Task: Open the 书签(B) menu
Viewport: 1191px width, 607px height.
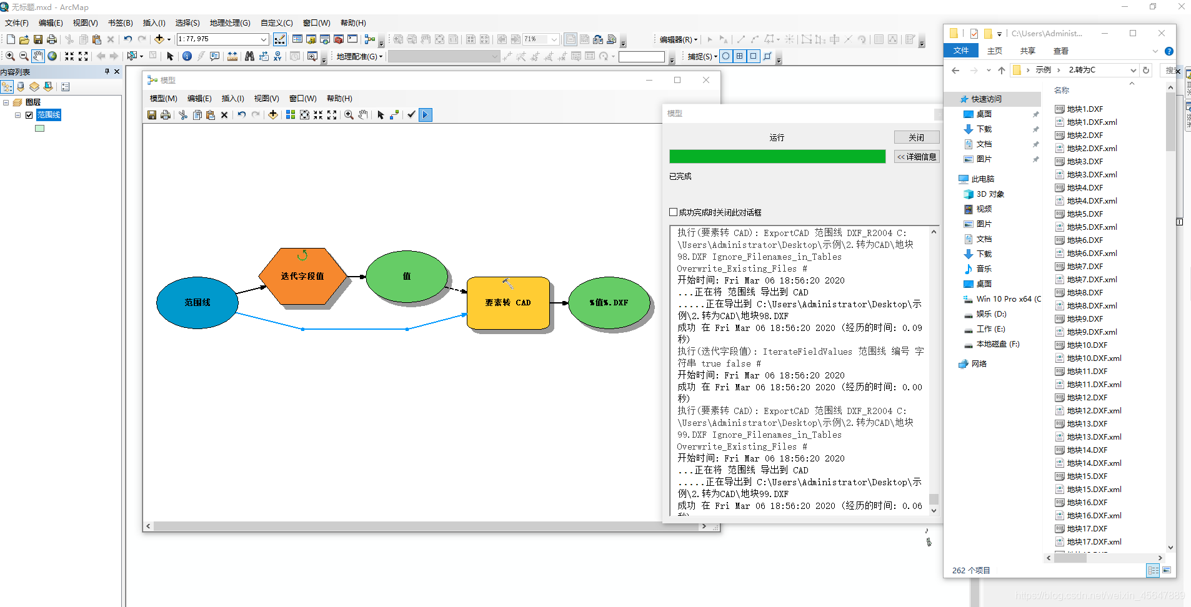Action: pos(121,23)
